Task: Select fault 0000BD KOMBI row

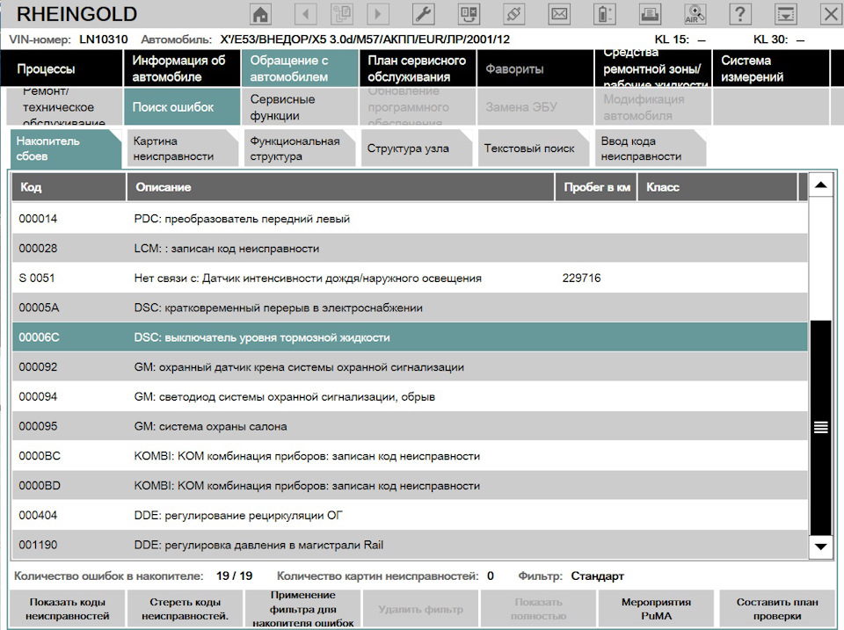Action: pyautogui.click(x=410, y=485)
